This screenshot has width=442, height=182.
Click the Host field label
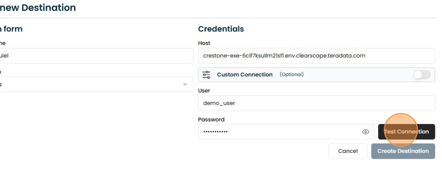[x=204, y=43]
